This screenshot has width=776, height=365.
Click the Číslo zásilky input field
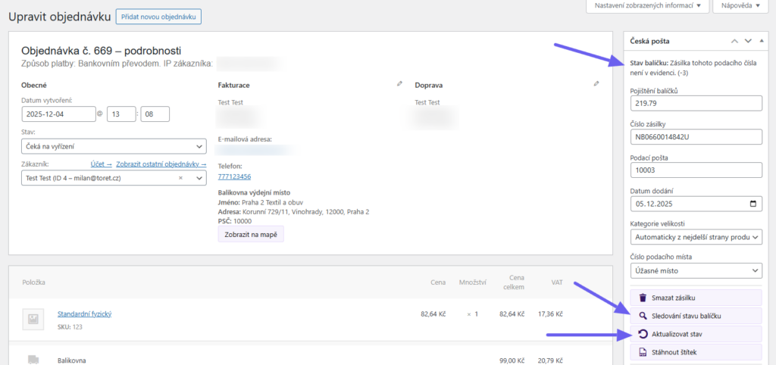[696, 137]
